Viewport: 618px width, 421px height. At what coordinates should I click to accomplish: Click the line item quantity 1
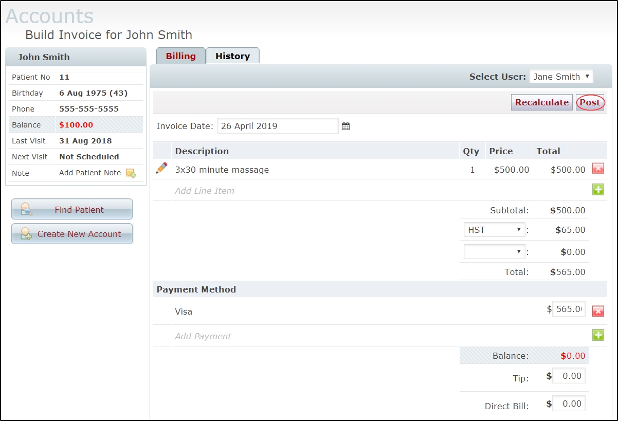pyautogui.click(x=472, y=170)
